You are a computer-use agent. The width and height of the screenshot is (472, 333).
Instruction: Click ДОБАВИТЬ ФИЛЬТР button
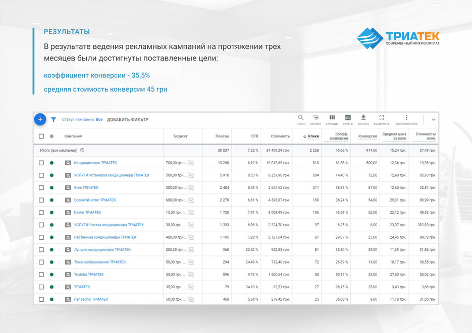[128, 119]
